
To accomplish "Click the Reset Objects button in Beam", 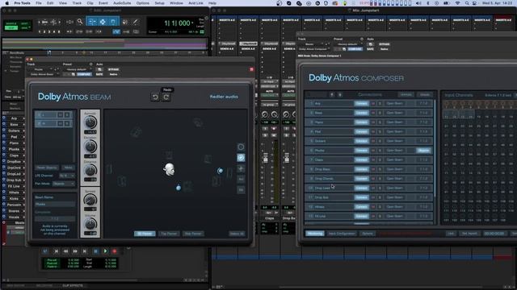I will click(x=47, y=168).
